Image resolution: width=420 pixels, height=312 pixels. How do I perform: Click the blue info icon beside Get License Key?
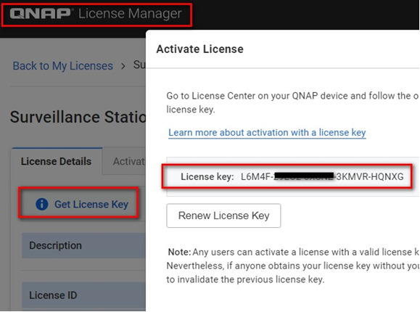[42, 204]
